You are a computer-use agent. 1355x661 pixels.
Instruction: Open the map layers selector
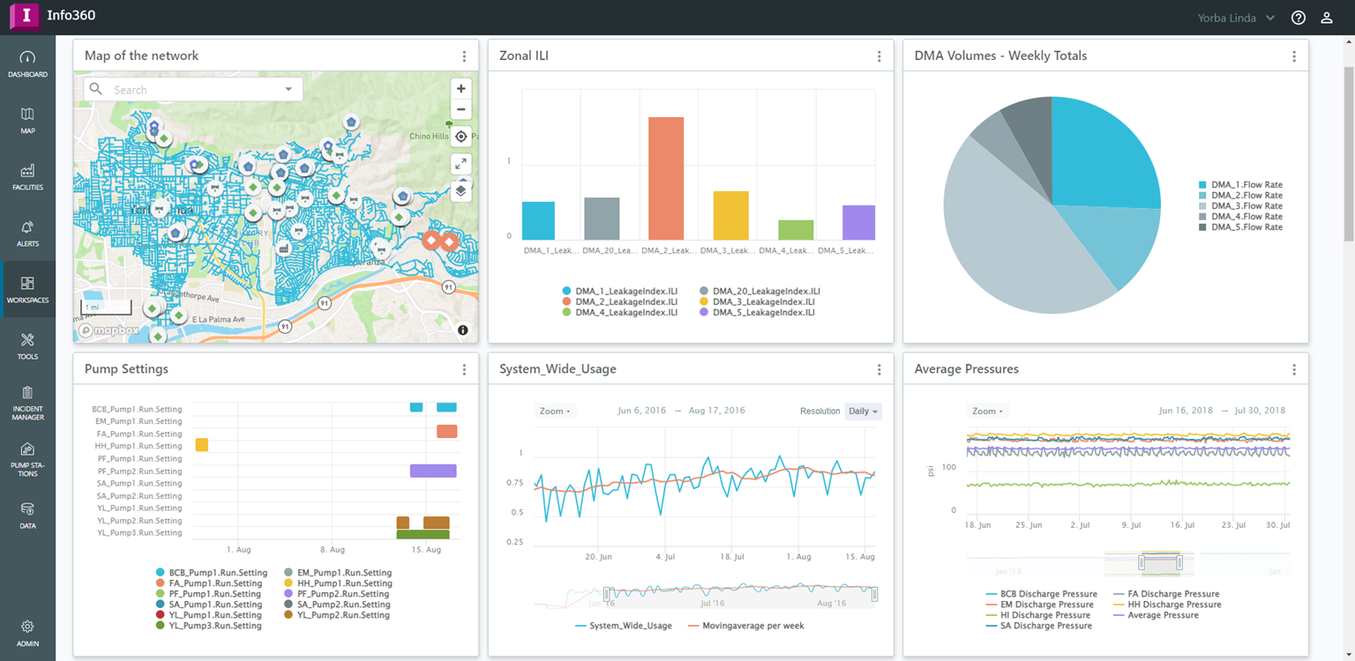pyautogui.click(x=461, y=190)
